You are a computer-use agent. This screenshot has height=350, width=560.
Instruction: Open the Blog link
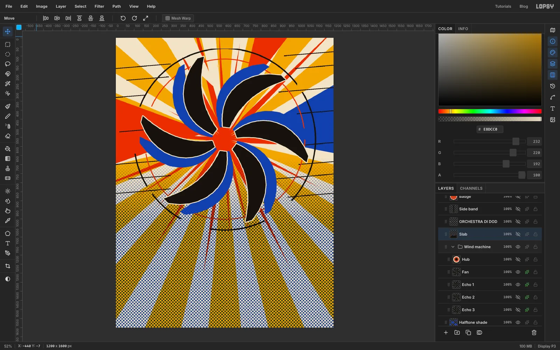(x=524, y=6)
